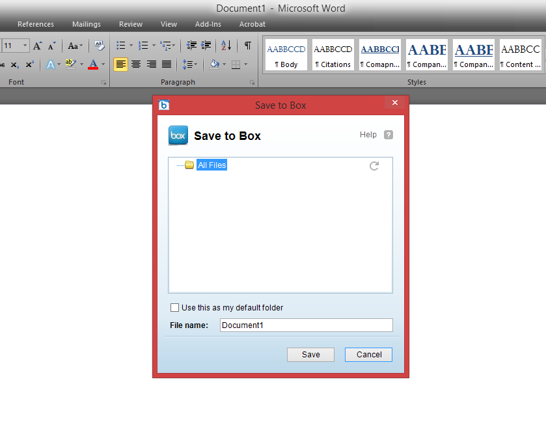This screenshot has height=440, width=546.
Task: Open the highlight color dropdown arrow
Action: tap(82, 64)
